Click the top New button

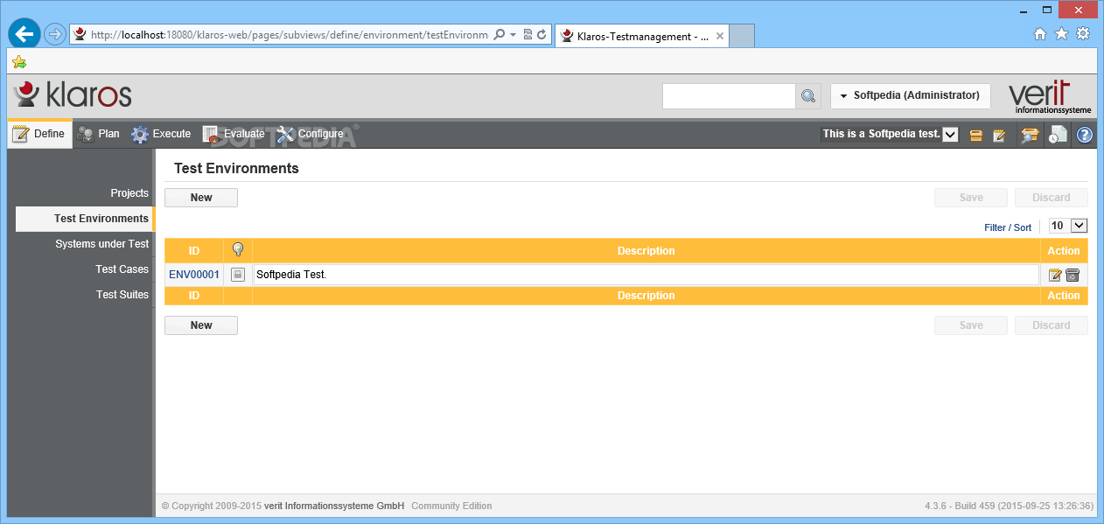click(201, 198)
